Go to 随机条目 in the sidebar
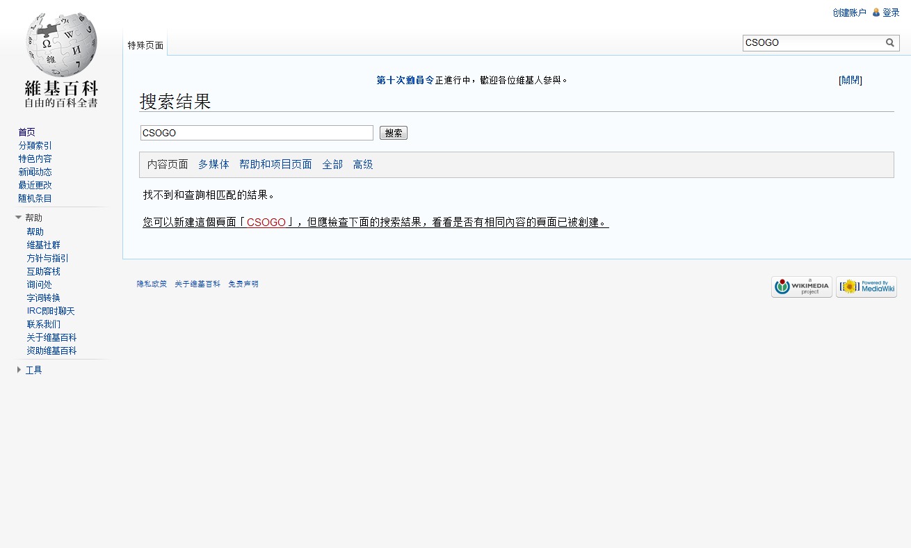The height and width of the screenshot is (548, 911). point(35,198)
